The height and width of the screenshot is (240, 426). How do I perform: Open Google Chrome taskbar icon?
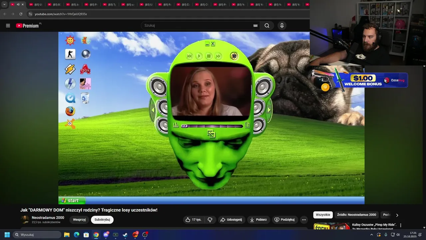pos(96,235)
